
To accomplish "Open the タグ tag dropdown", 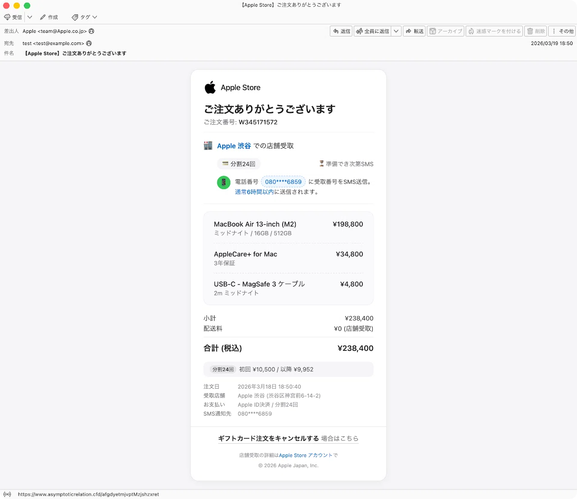I will point(84,17).
